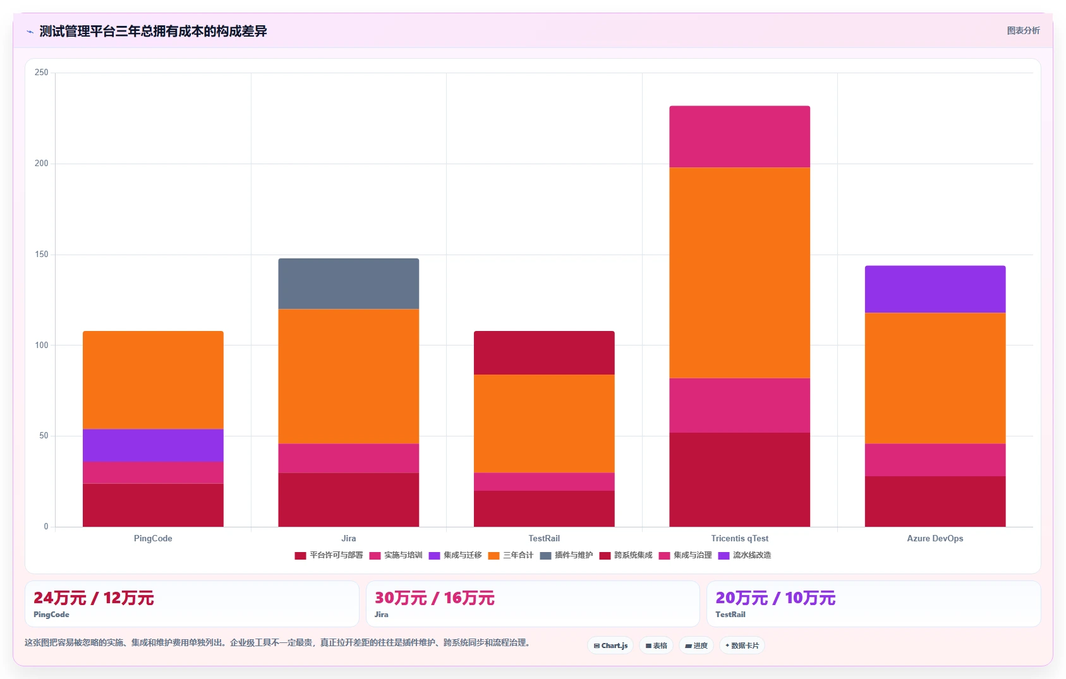Toggle the orange 三年合计 legend item

(511, 555)
